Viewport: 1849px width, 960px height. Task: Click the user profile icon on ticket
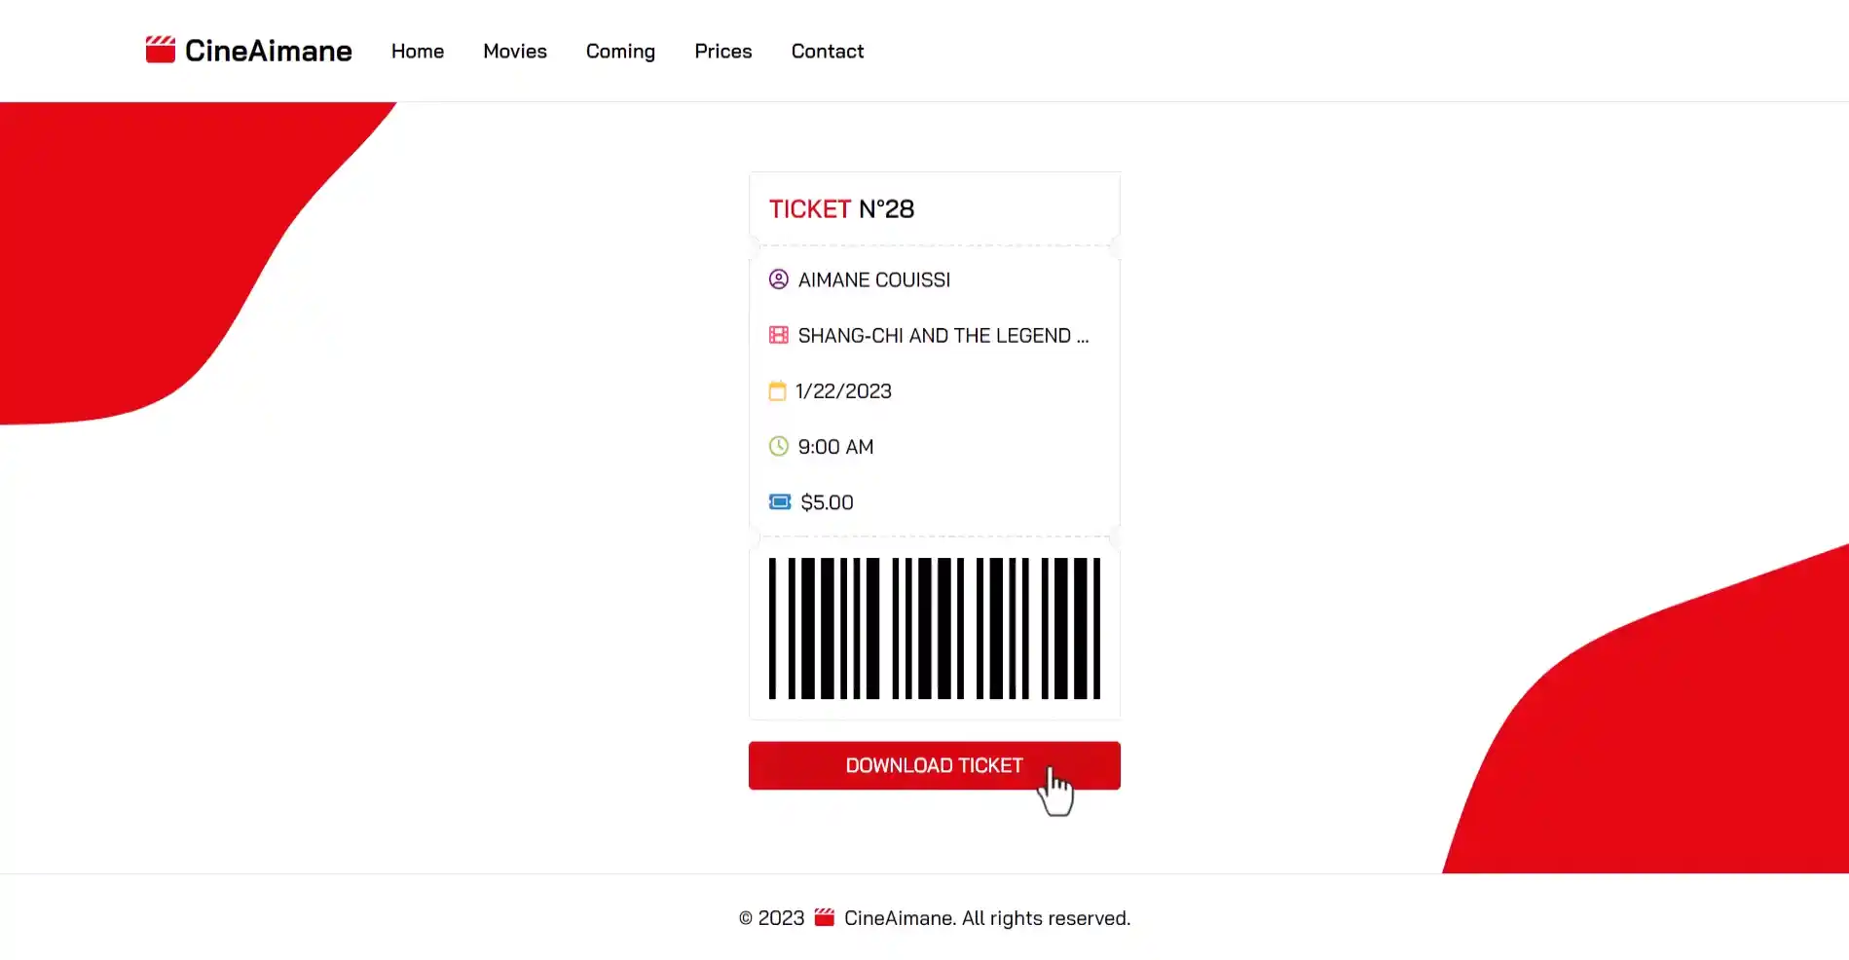(779, 279)
